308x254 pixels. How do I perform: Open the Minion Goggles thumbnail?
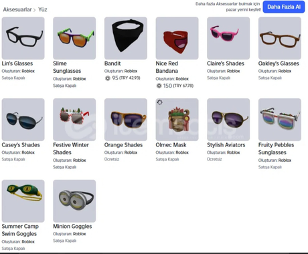[74, 201]
